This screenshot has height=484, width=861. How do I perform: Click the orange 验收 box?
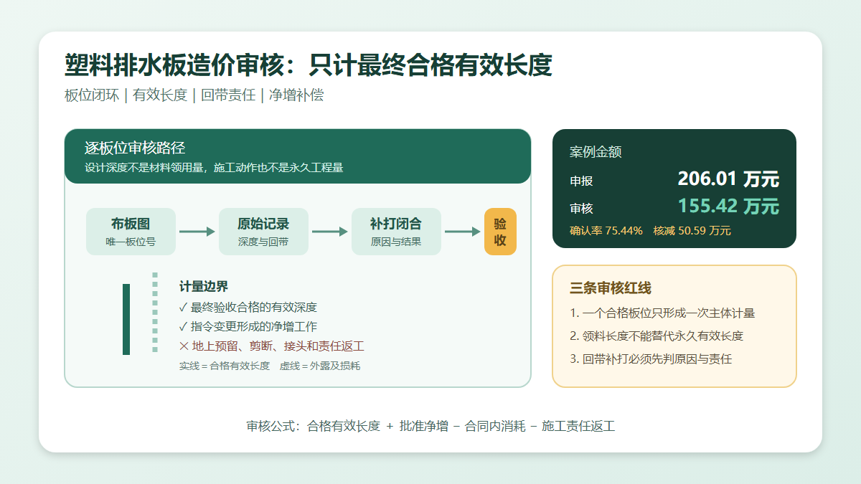coord(500,232)
